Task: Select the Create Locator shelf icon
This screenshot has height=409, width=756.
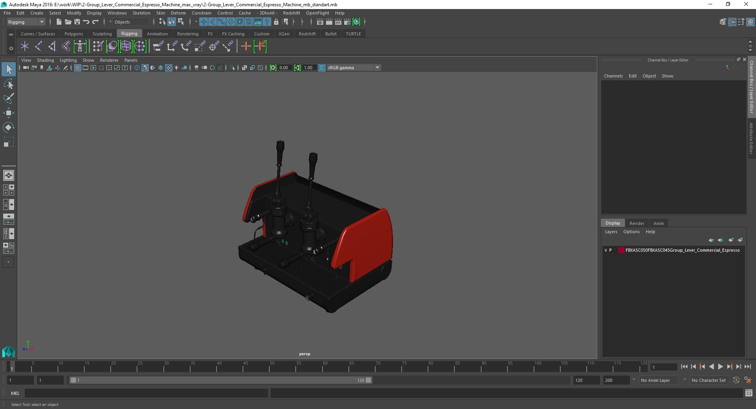Action: [25, 46]
